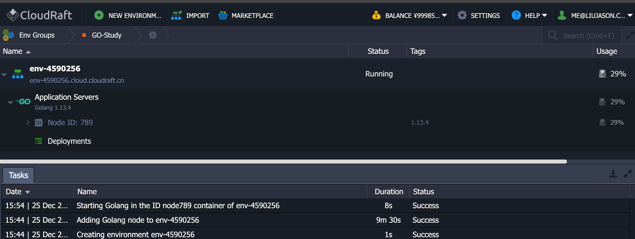This screenshot has width=635, height=239.
Task: Expand the Node ID: 789 row
Action: click(28, 122)
